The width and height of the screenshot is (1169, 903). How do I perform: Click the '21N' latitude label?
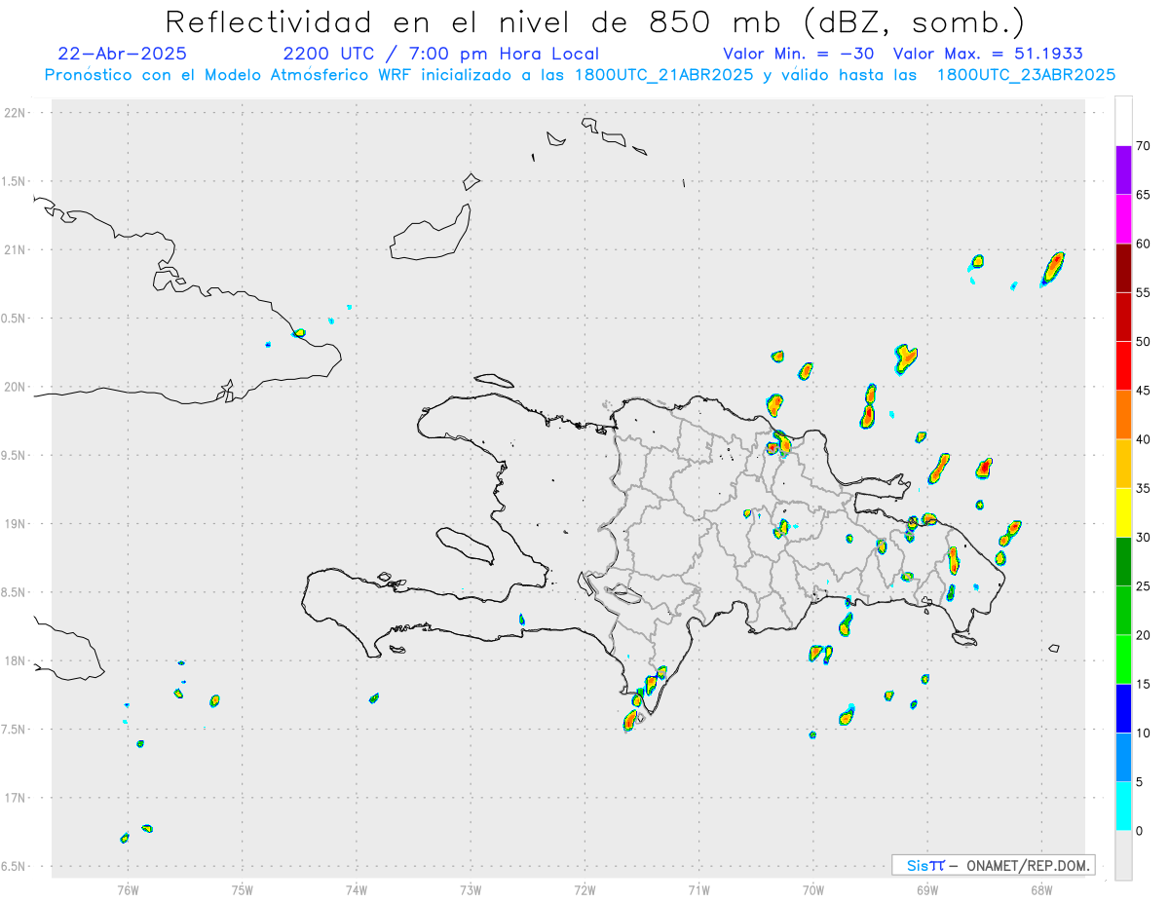(17, 249)
